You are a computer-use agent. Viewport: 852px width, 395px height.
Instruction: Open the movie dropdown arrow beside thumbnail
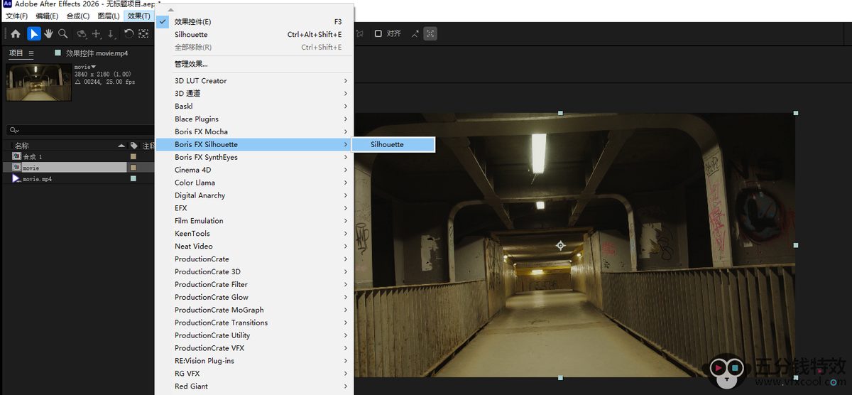pyautogui.click(x=93, y=67)
